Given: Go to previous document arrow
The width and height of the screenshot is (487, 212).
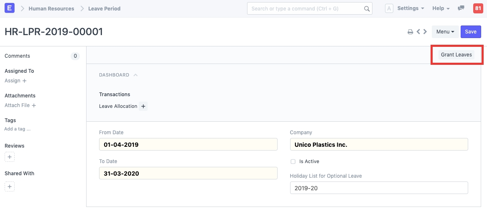Looking at the screenshot, I should (x=418, y=32).
